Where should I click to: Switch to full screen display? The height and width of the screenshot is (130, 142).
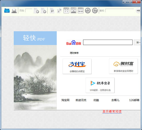click(x=66, y=11)
